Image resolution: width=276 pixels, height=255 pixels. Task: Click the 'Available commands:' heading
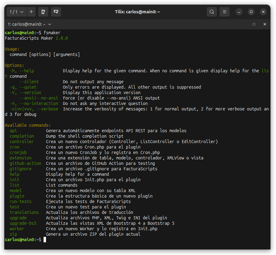[x=28, y=125]
